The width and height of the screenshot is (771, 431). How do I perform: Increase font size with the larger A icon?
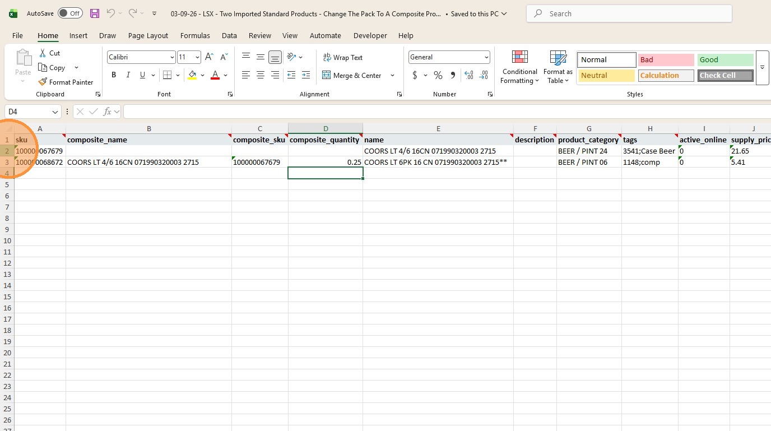pos(209,57)
